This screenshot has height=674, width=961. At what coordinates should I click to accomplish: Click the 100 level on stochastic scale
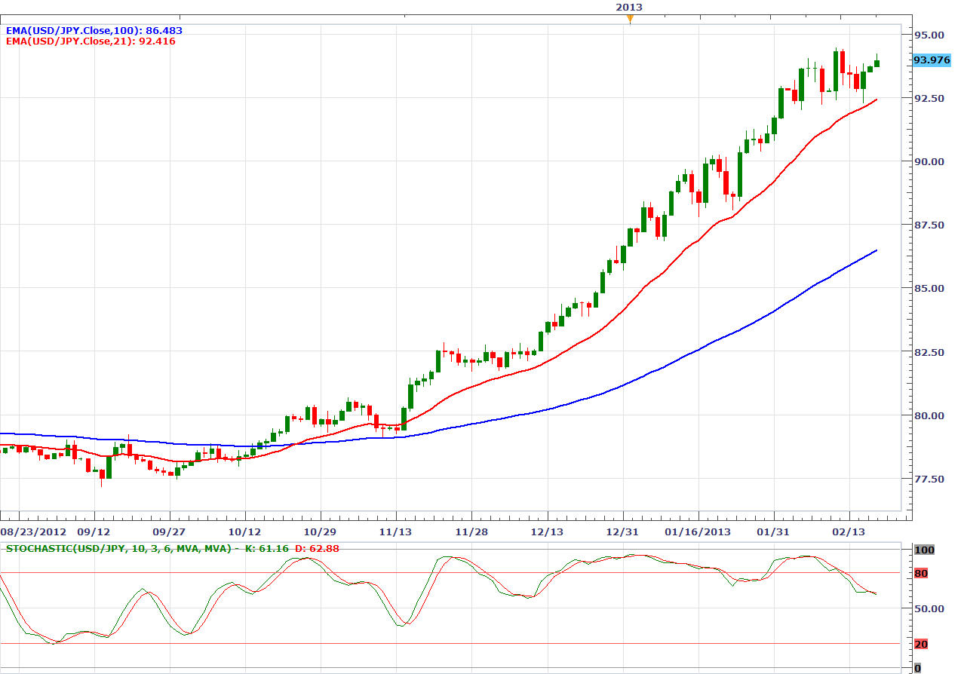(x=924, y=550)
